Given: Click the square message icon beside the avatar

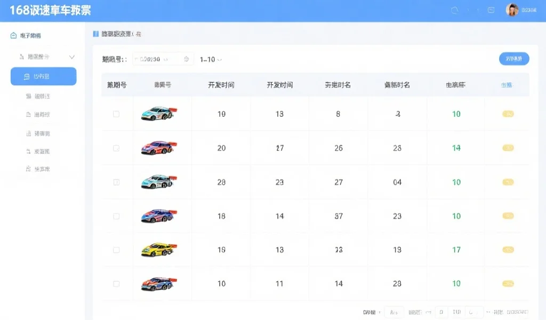Looking at the screenshot, I should (x=491, y=10).
